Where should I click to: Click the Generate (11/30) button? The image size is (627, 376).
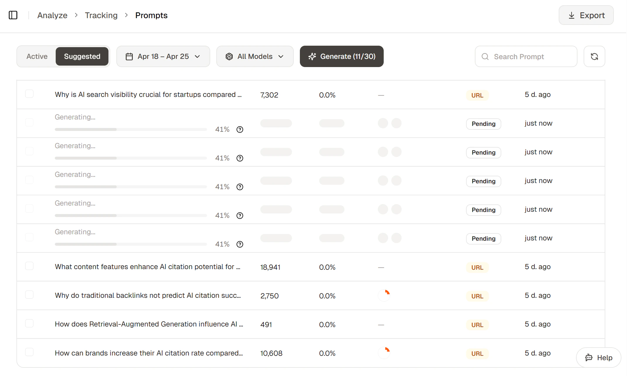(x=342, y=57)
